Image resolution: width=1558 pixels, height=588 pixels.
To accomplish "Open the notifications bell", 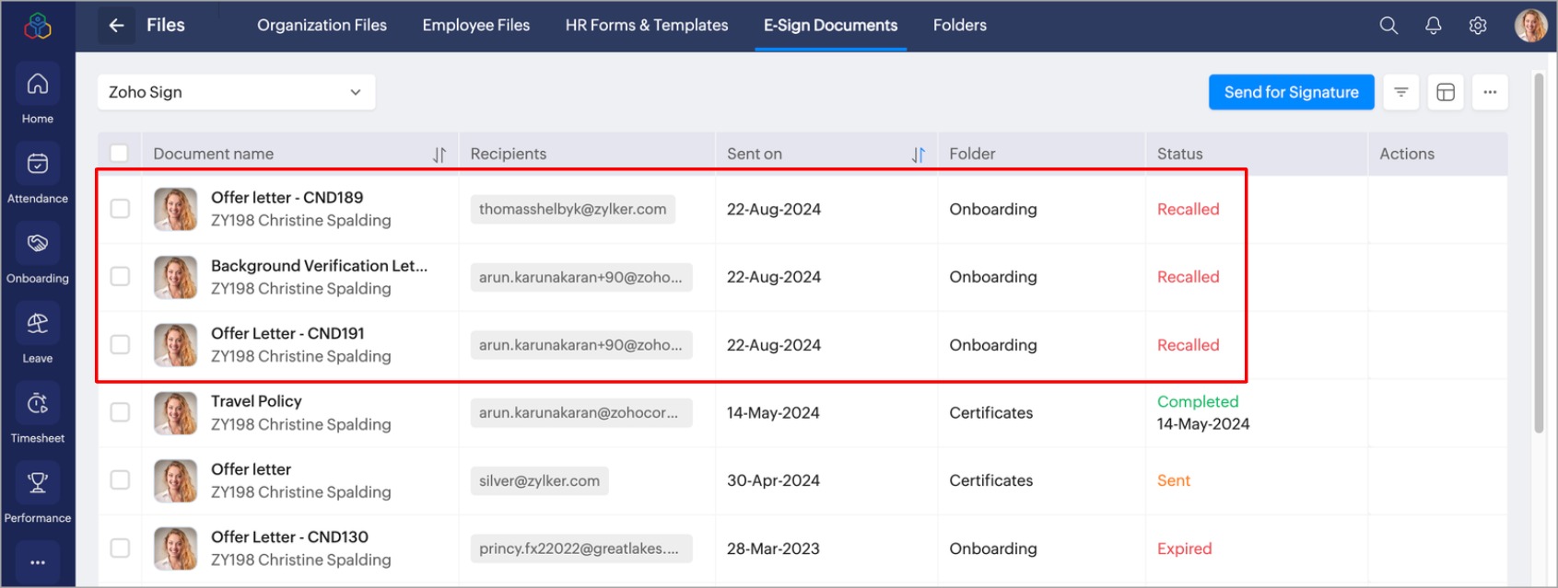I will tap(1433, 26).
